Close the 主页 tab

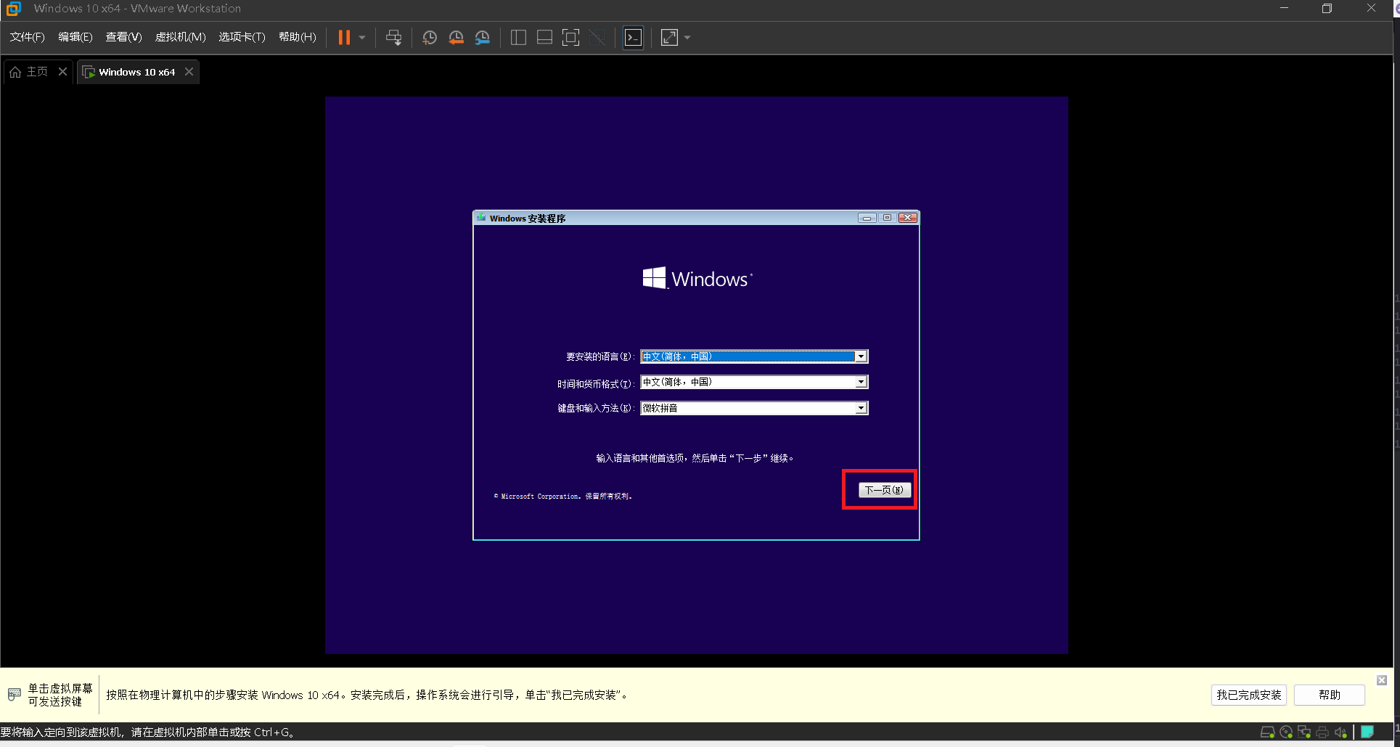tap(62, 71)
